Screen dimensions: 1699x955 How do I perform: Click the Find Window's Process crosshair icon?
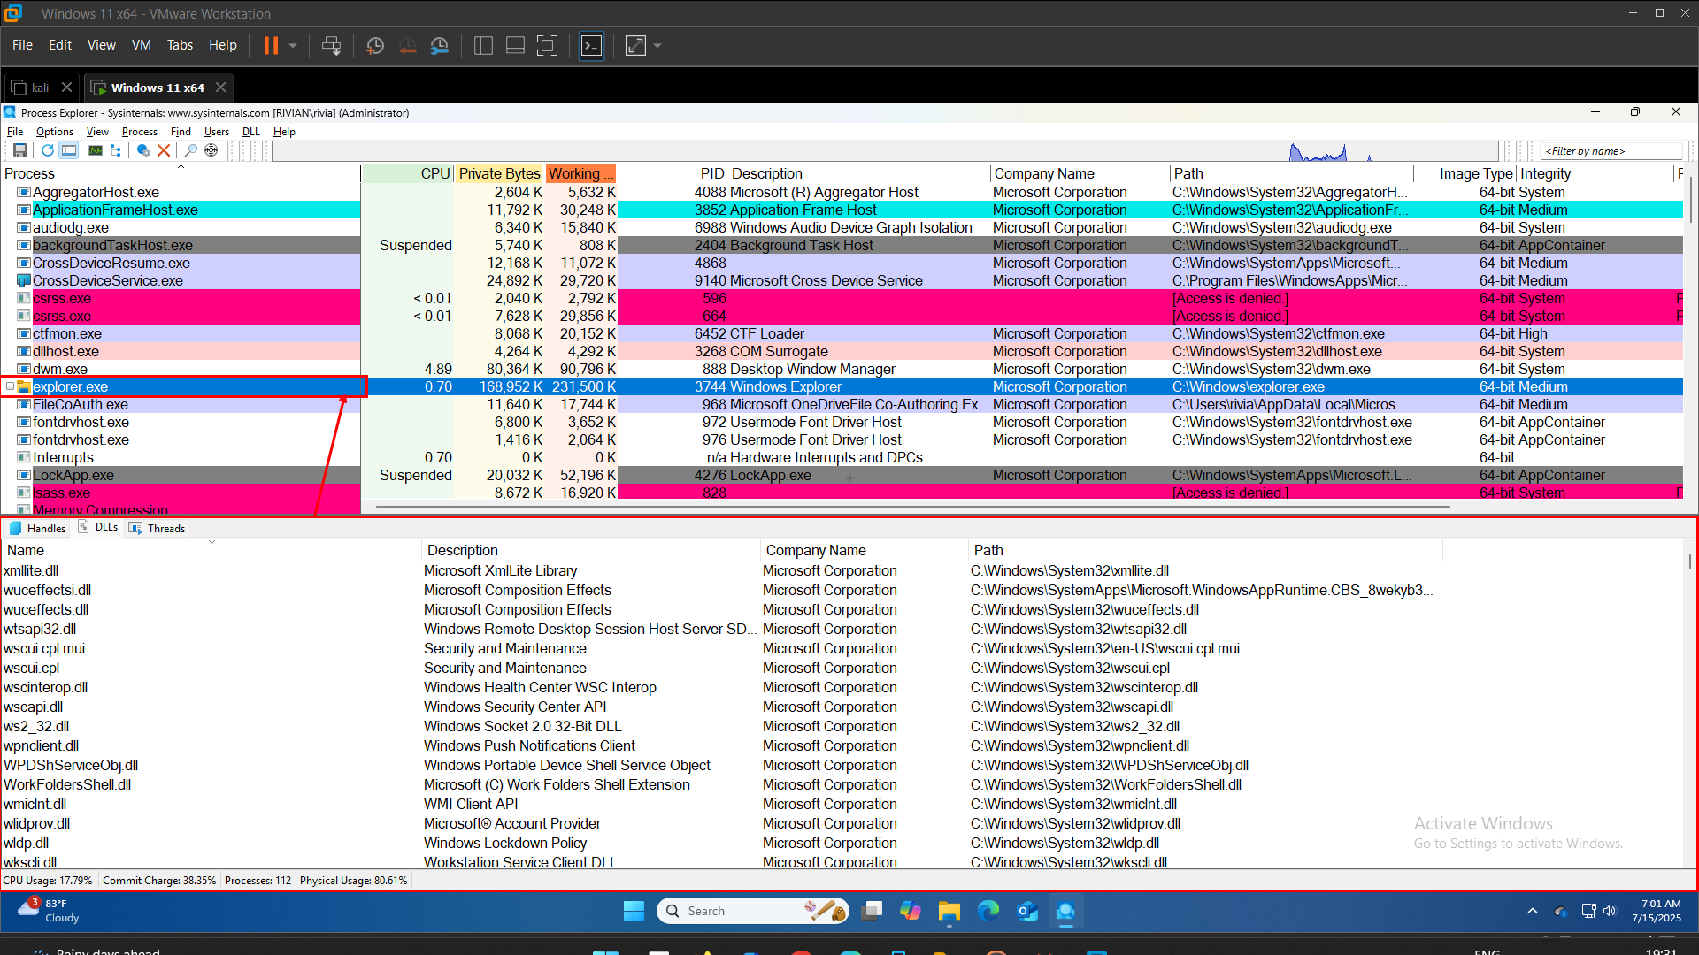coord(211,150)
